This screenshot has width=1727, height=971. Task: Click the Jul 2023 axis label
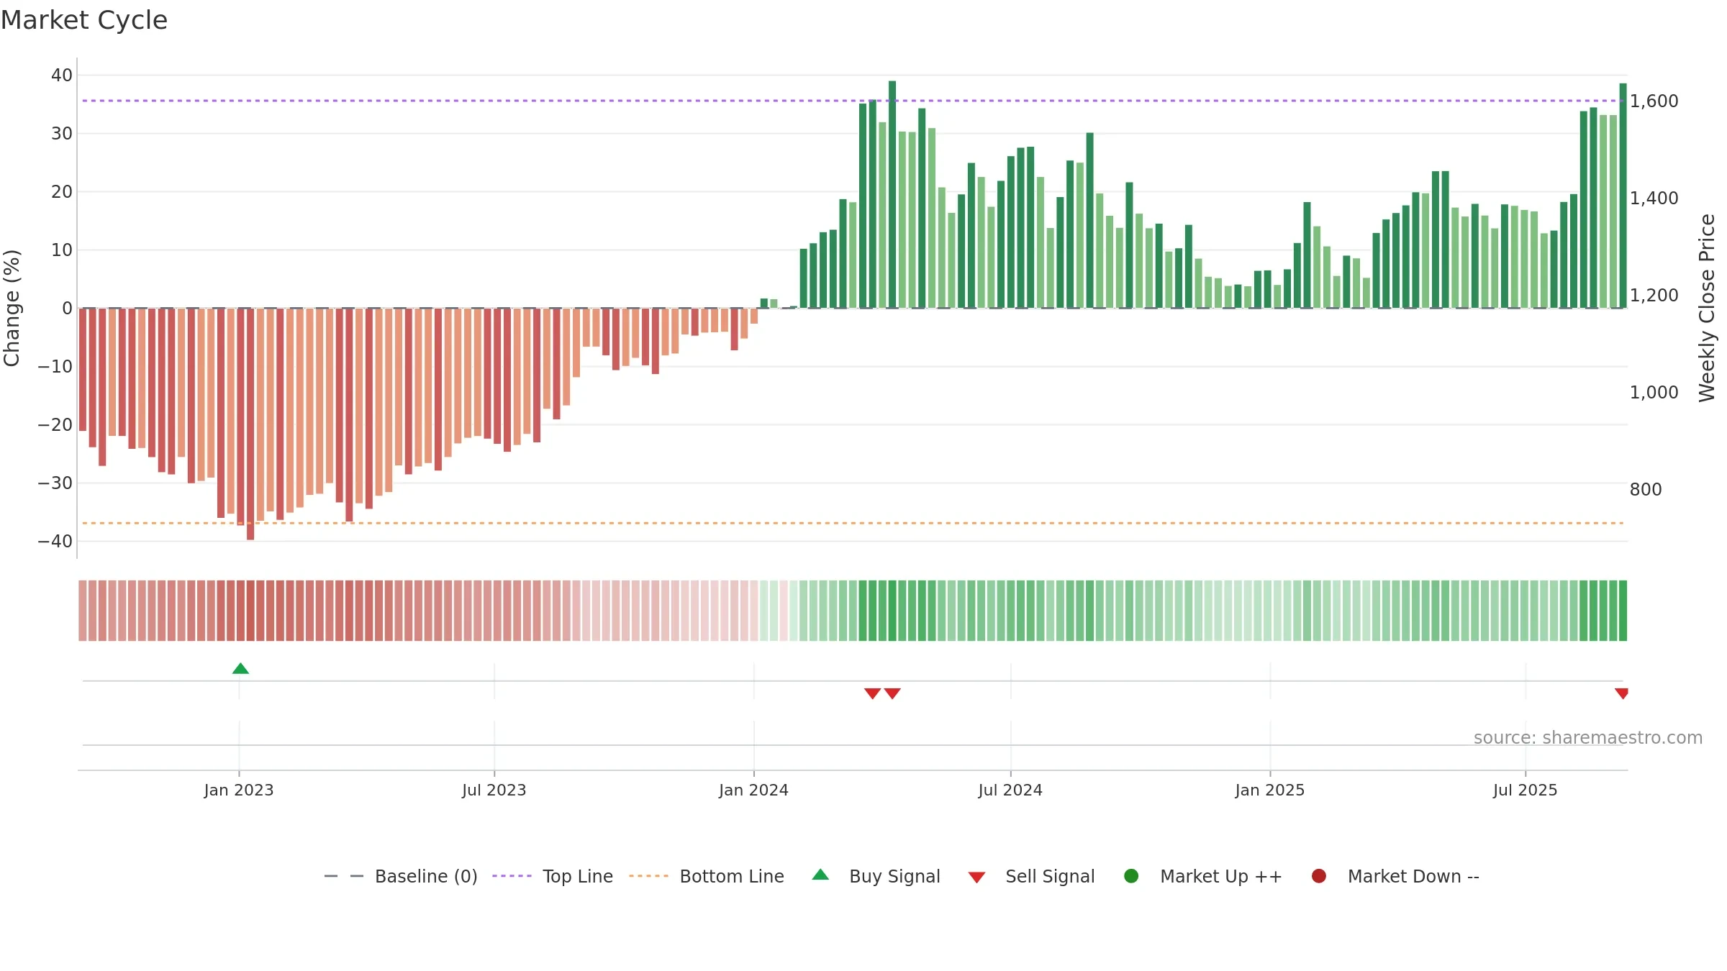[494, 790]
